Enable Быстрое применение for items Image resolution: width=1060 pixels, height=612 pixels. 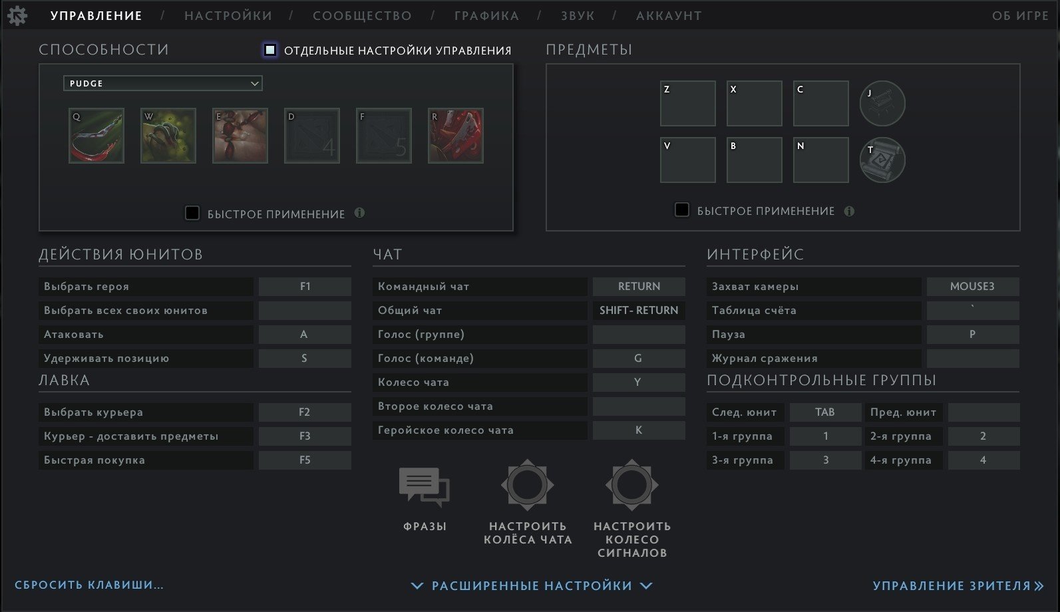click(682, 210)
